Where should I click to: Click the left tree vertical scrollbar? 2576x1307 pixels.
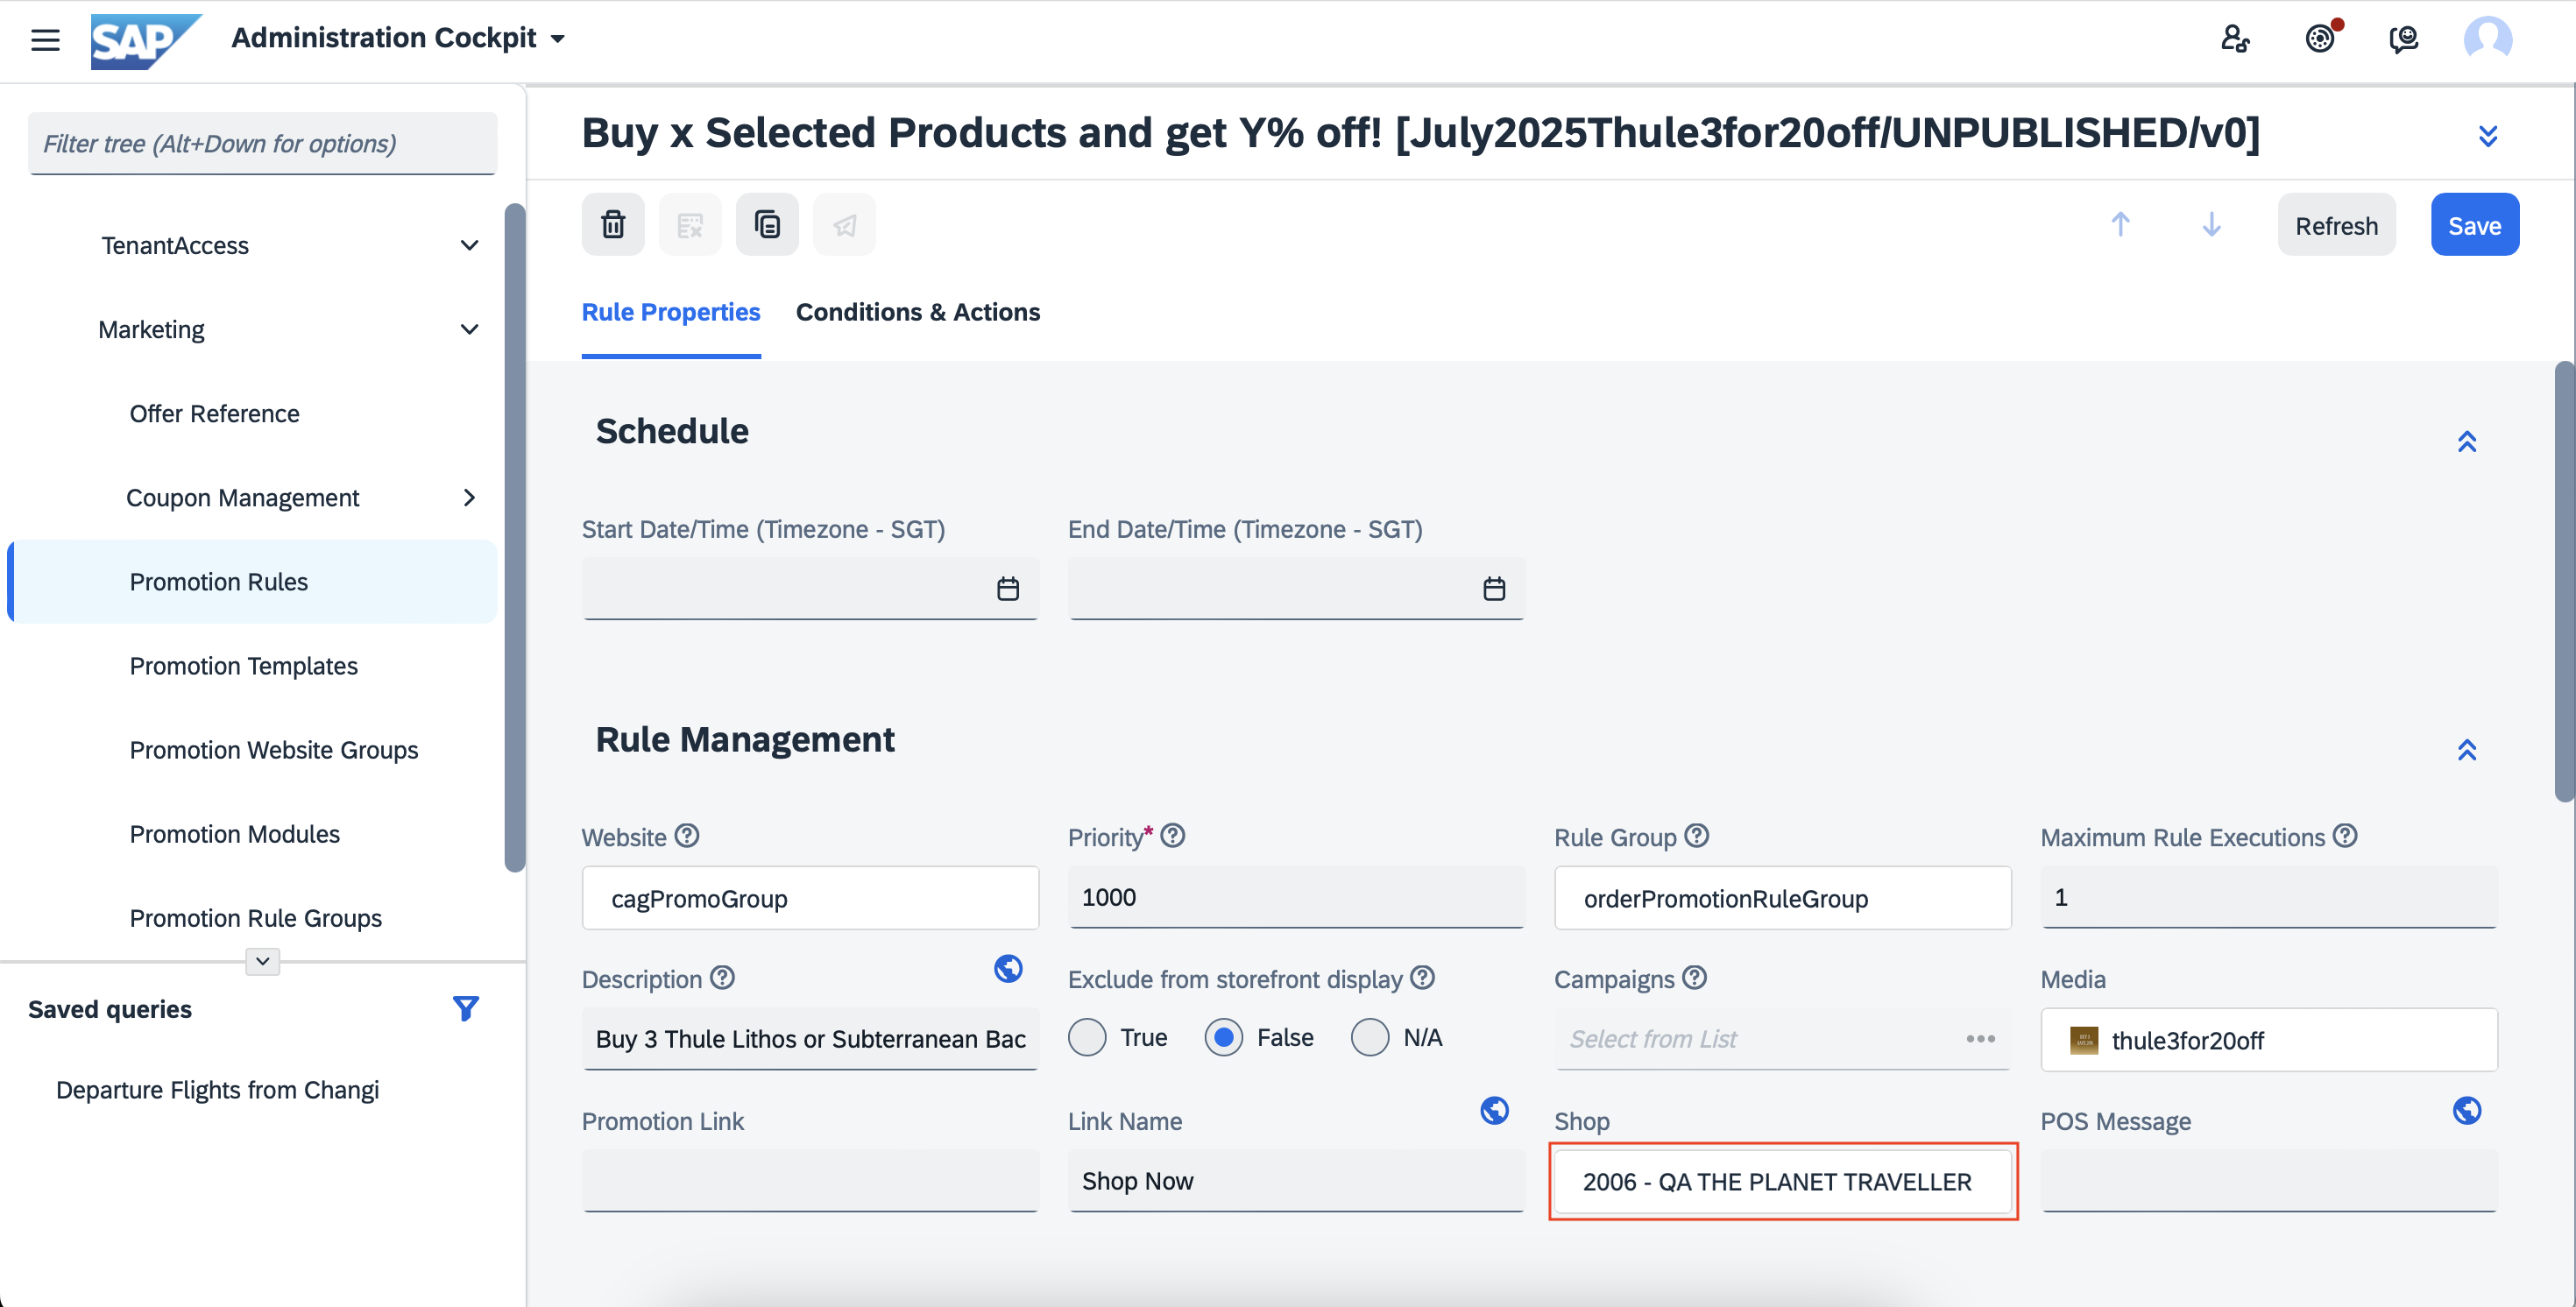pyautogui.click(x=514, y=538)
